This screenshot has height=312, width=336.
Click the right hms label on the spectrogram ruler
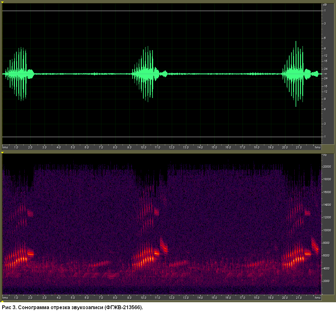[318, 298]
